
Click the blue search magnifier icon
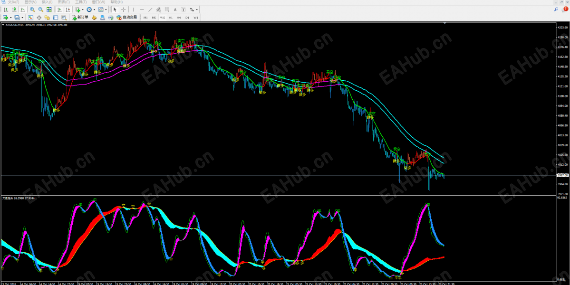(x=556, y=10)
